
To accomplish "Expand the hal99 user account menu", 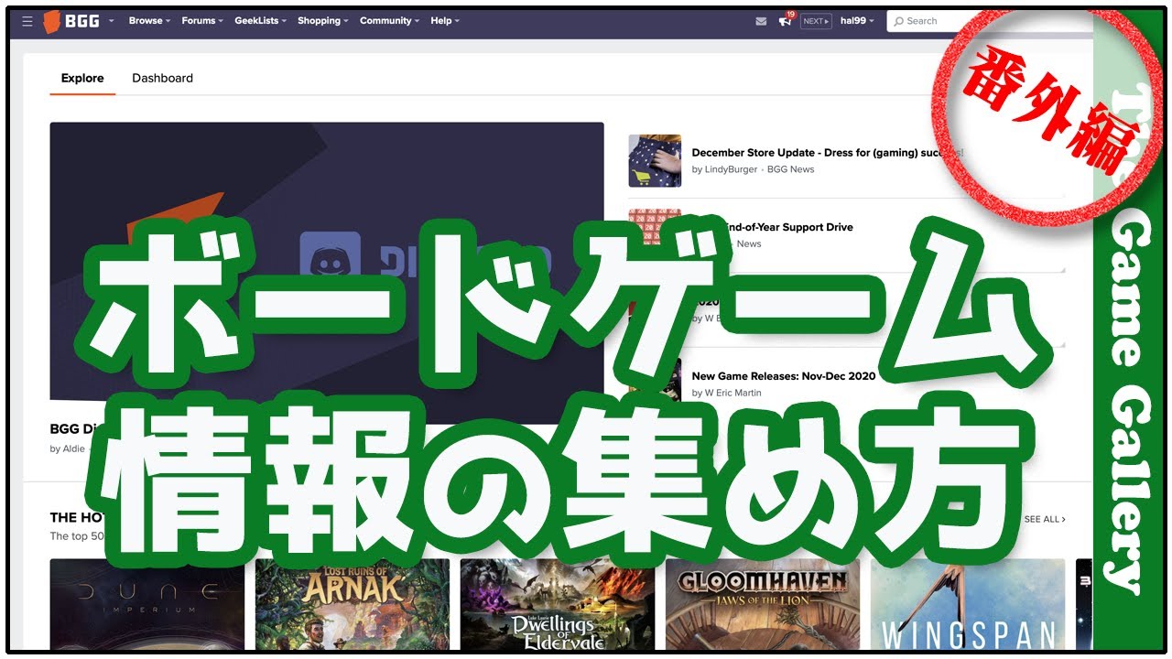I will pyautogui.click(x=857, y=21).
